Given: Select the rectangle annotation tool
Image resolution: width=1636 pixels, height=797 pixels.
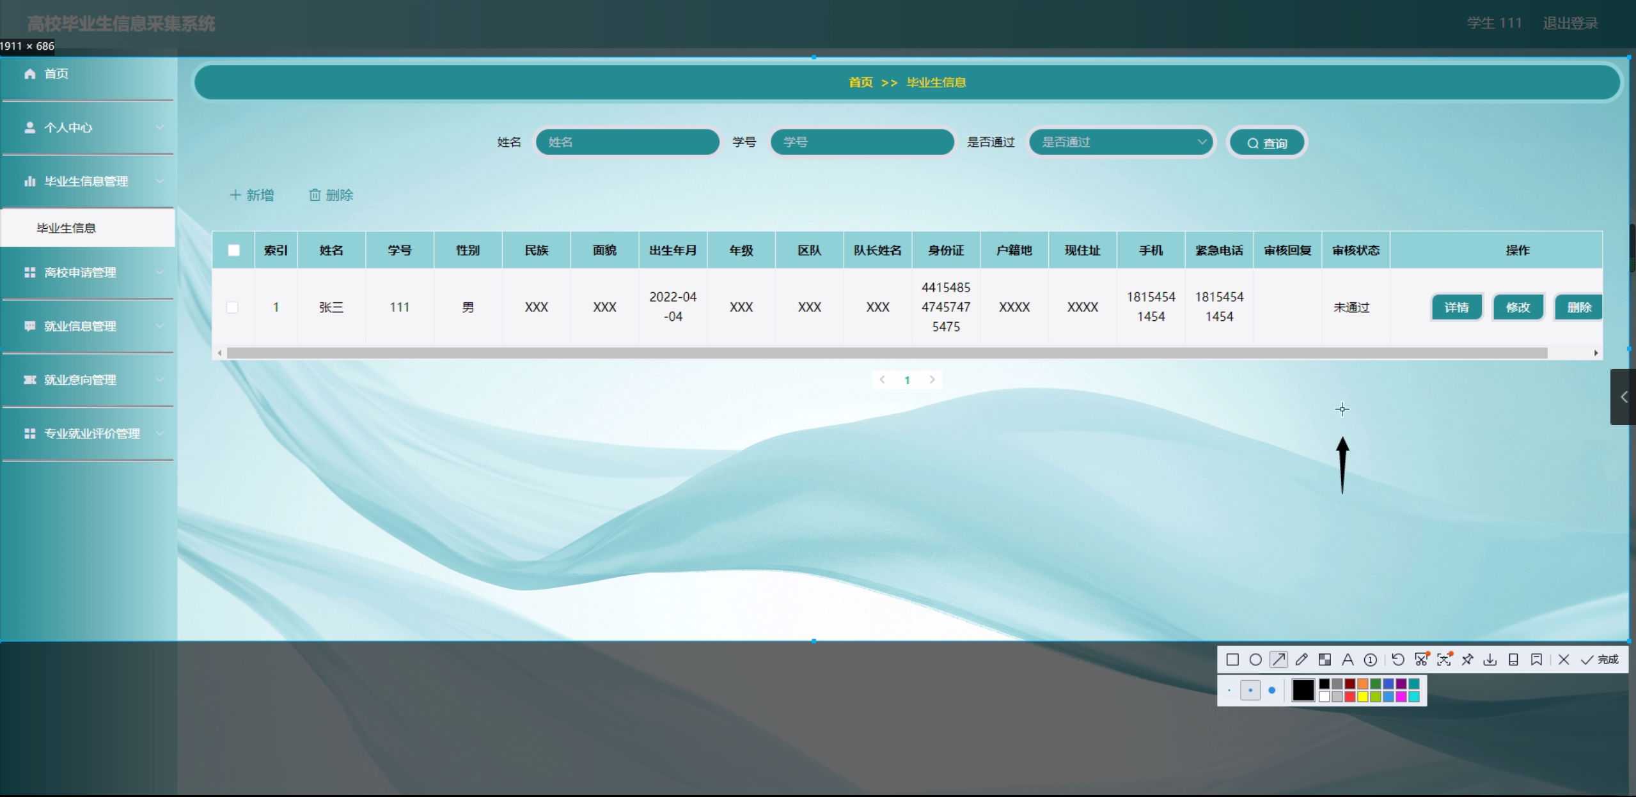Looking at the screenshot, I should click(x=1232, y=660).
